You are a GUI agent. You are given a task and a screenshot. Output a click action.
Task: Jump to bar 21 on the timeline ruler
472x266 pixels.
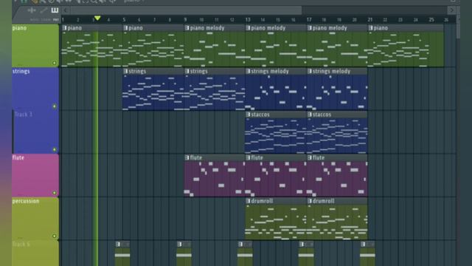(370, 20)
